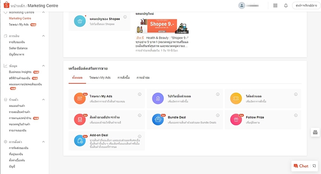Open the Add-on Deal card title
This screenshot has width=321, height=174.
point(99,135)
